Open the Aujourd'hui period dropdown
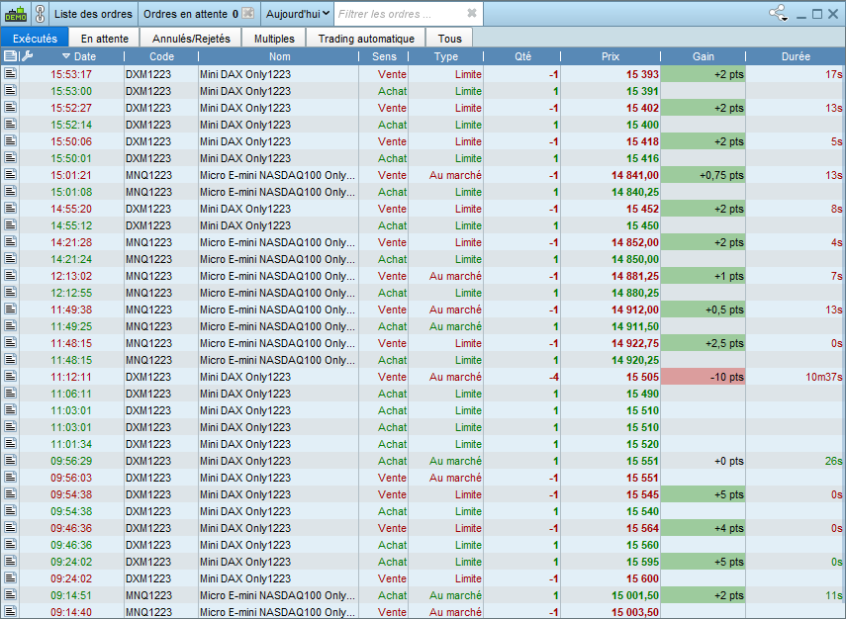This screenshot has width=846, height=619. click(297, 14)
